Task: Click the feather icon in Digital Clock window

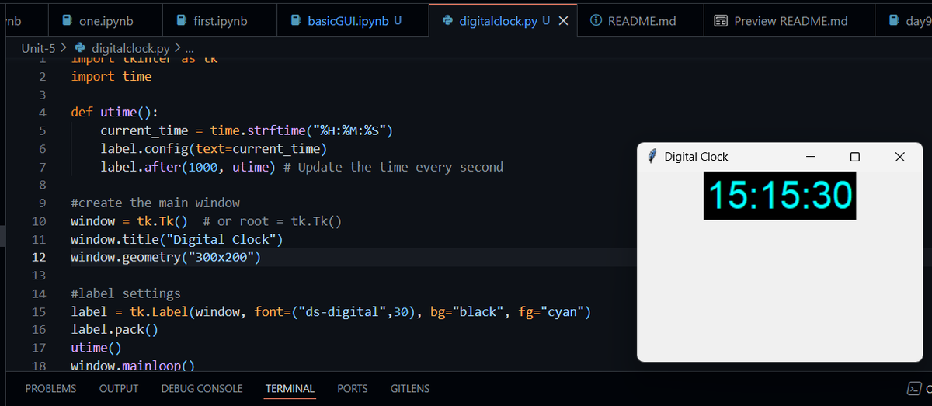Action: [652, 156]
